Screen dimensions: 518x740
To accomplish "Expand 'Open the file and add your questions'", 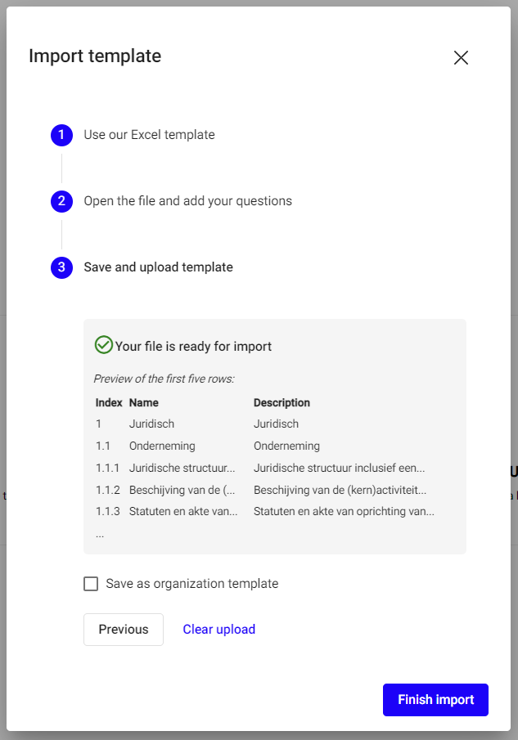I will [x=187, y=201].
